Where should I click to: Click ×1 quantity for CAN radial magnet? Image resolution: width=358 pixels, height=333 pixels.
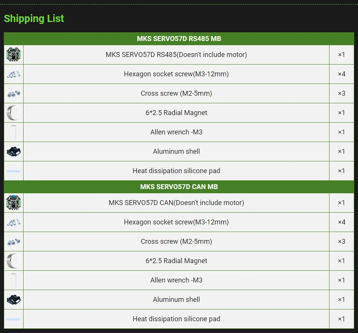[341, 261]
